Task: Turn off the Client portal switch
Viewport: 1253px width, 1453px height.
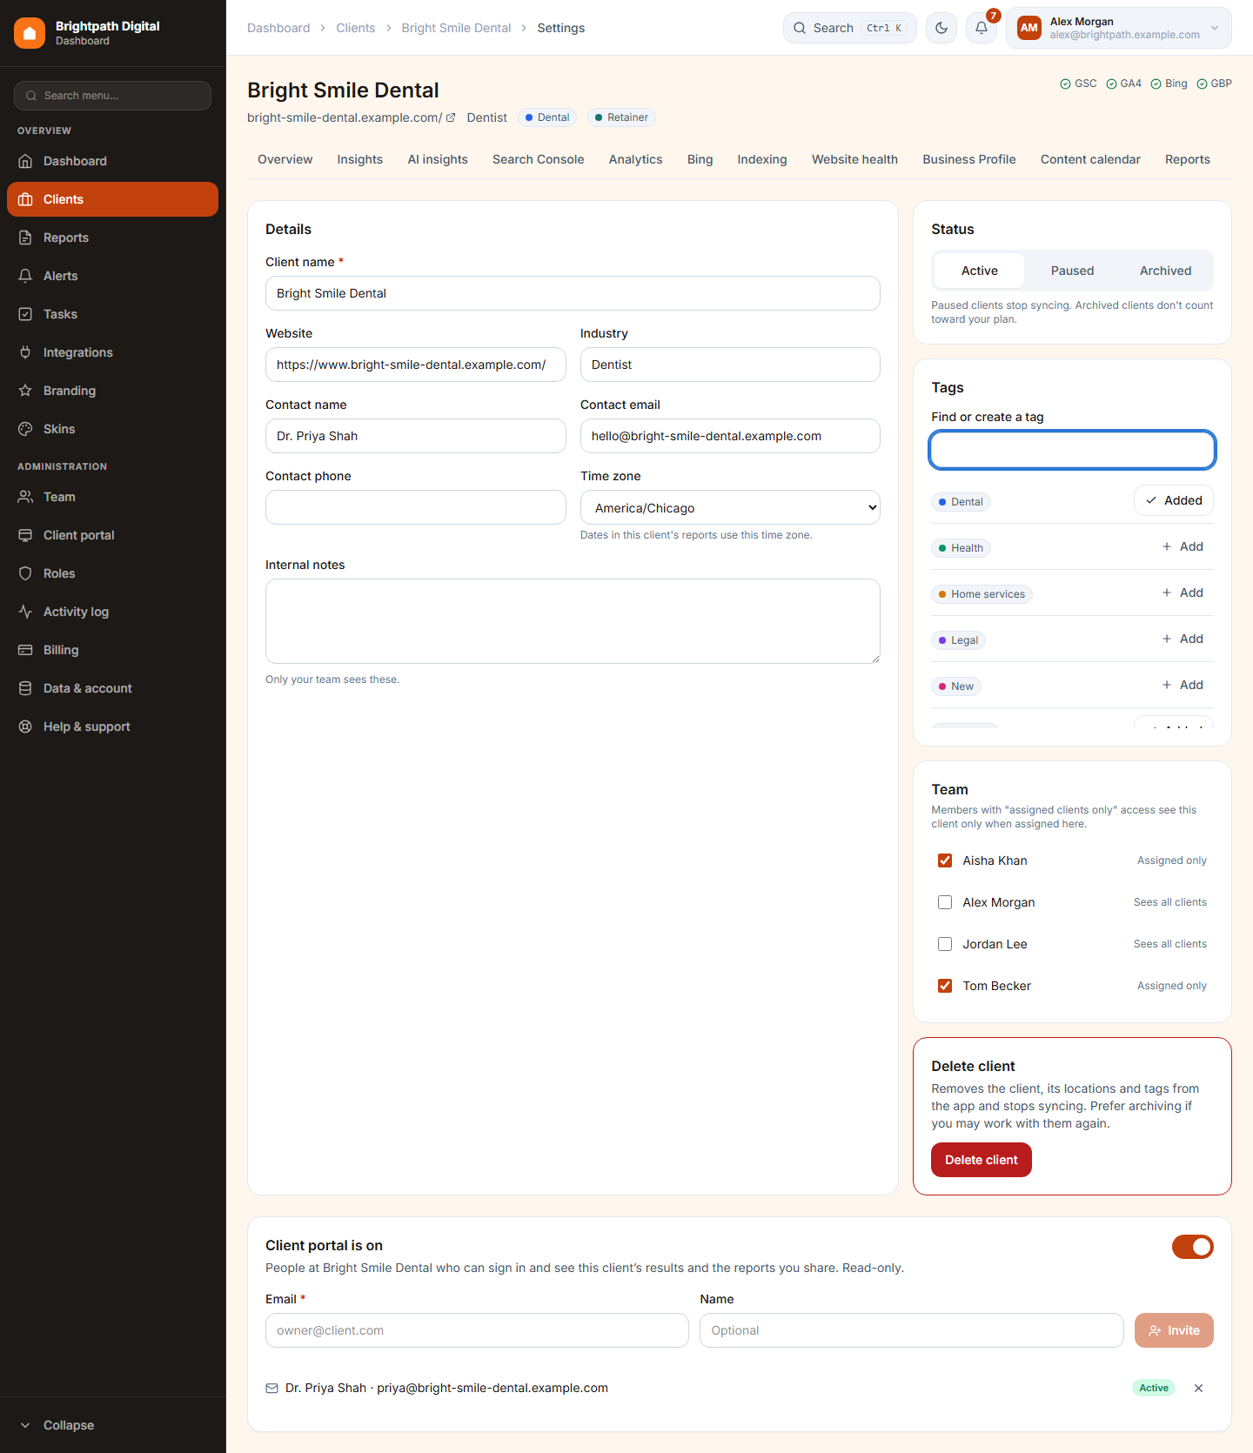Action: [x=1192, y=1247]
